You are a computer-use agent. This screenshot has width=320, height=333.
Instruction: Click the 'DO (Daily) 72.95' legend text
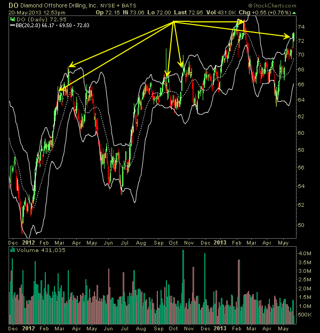tap(42, 20)
